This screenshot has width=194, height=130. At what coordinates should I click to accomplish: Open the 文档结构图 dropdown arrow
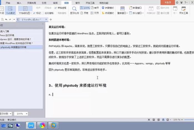click(x=31, y=13)
